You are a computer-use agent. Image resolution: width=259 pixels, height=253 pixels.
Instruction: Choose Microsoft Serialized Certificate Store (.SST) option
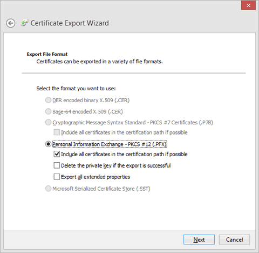pos(48,189)
